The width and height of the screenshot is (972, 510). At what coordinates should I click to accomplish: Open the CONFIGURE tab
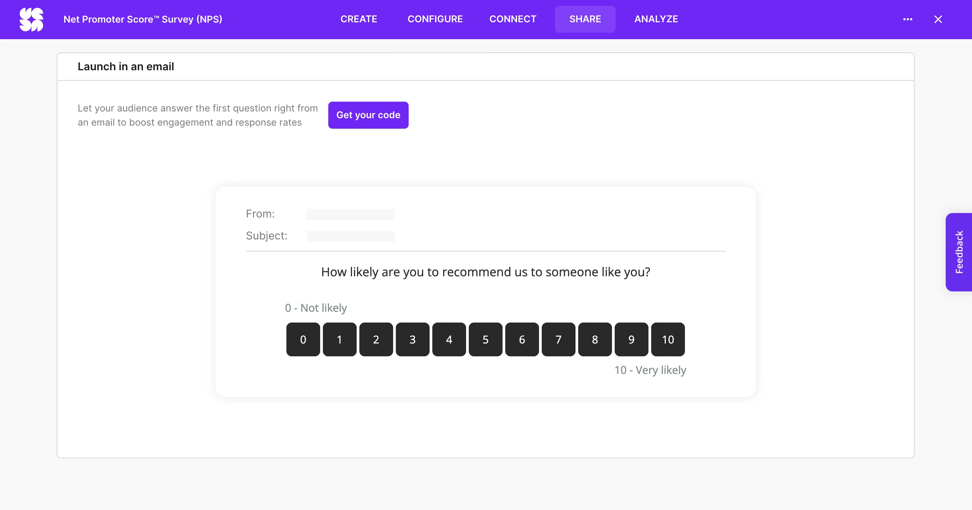click(435, 19)
